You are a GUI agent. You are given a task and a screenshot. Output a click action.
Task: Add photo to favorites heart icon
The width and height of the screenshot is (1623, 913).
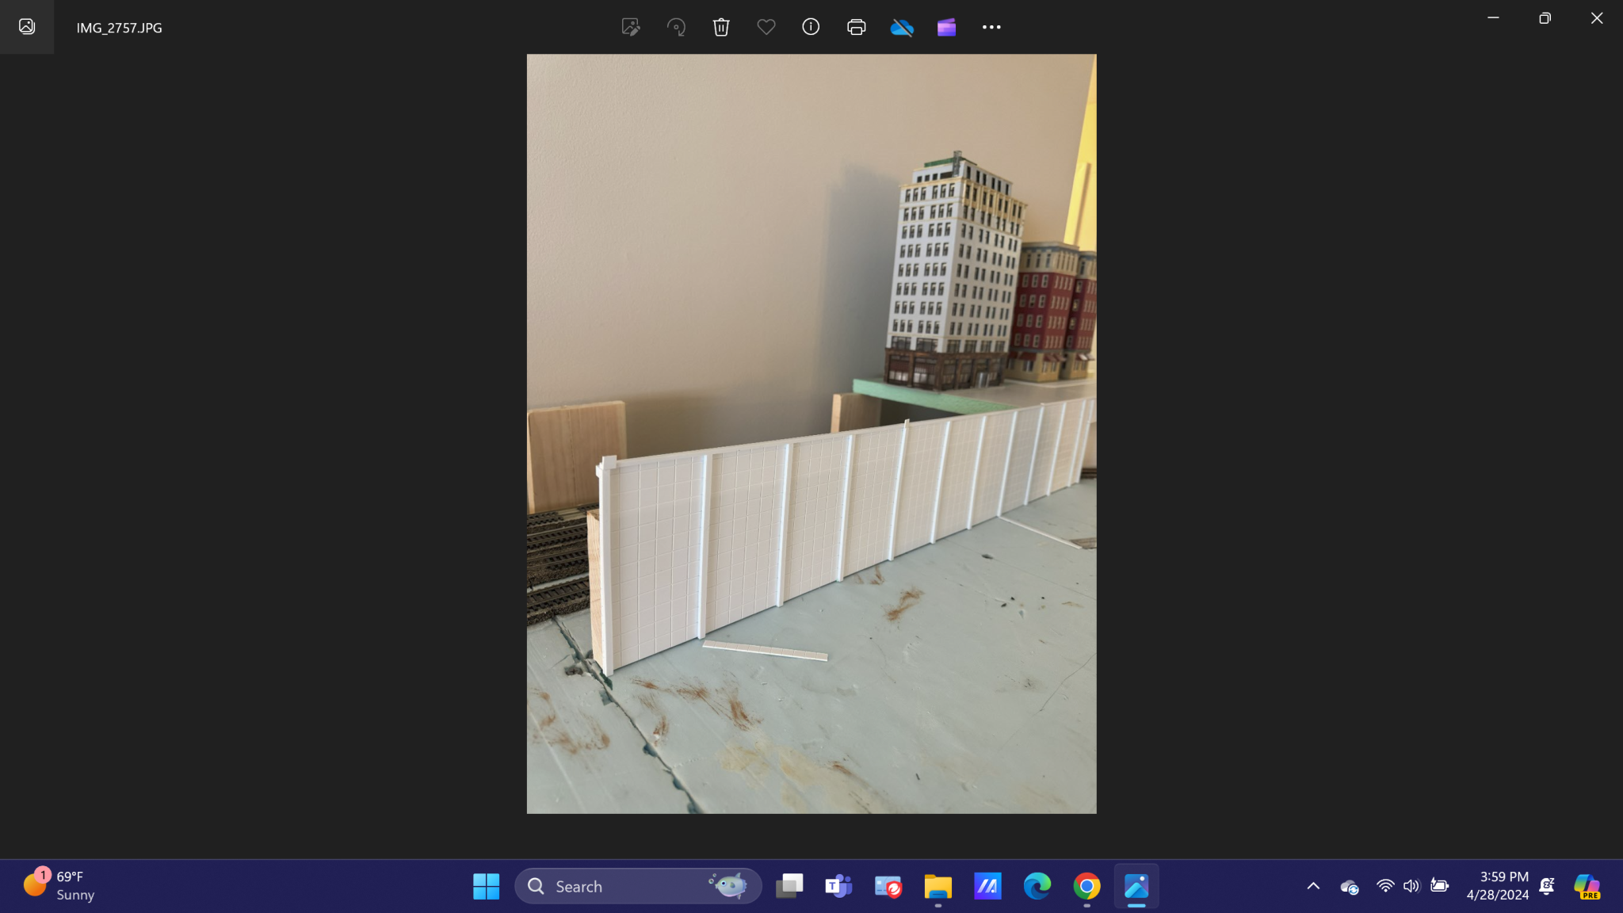pos(766,27)
